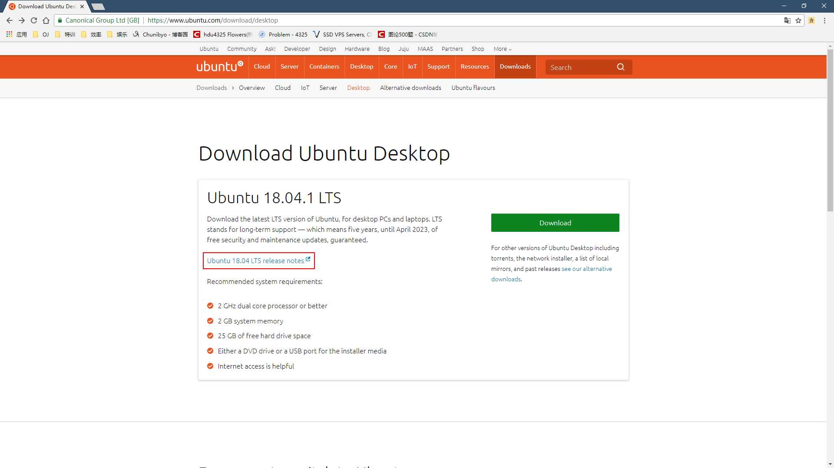The image size is (834, 468).
Task: Select the Overview sub-navigation tab
Action: tap(252, 88)
